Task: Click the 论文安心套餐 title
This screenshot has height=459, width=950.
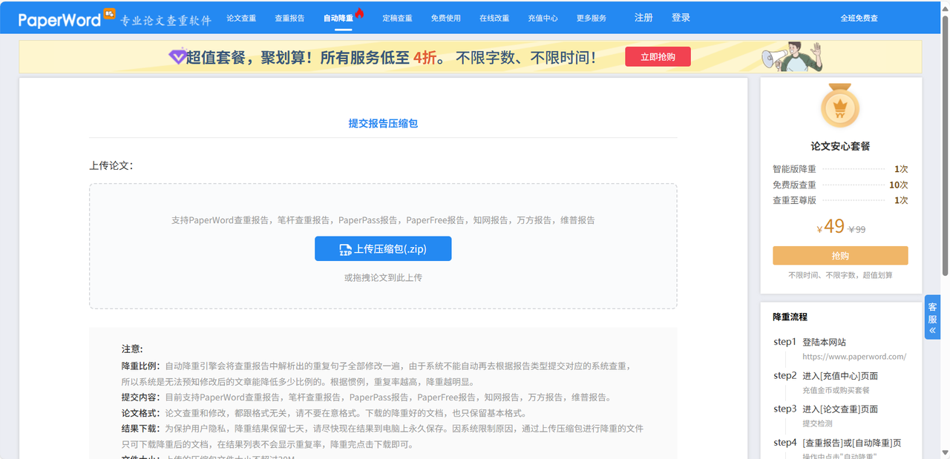Action: pos(840,147)
